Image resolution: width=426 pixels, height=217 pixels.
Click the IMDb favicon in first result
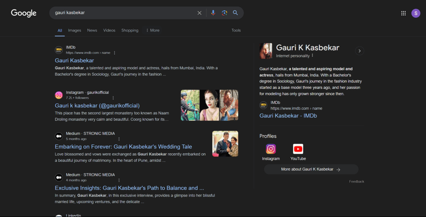pyautogui.click(x=59, y=50)
